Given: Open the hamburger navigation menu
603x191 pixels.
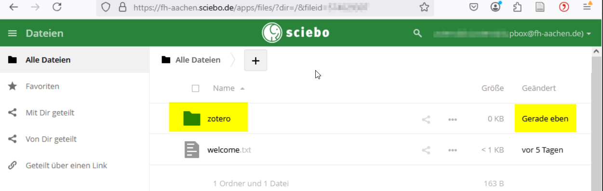Looking at the screenshot, I should point(13,33).
